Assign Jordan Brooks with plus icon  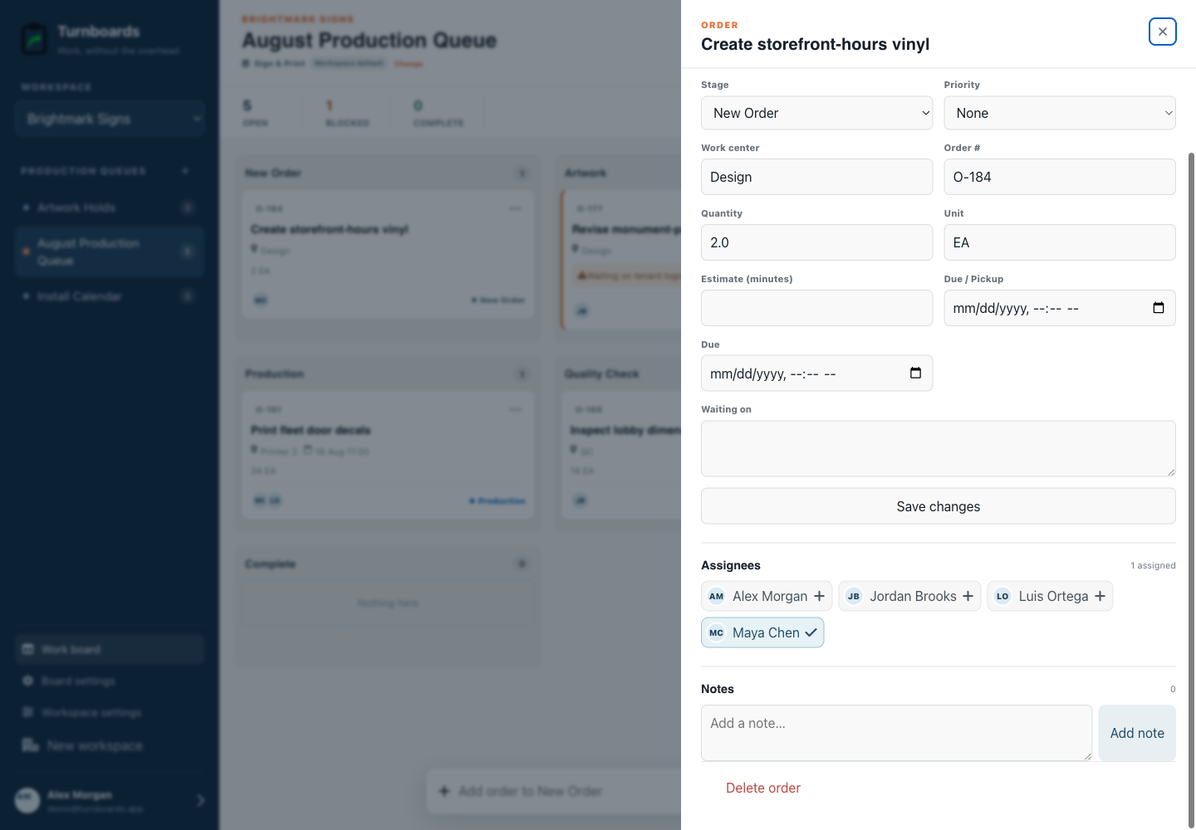tap(968, 596)
